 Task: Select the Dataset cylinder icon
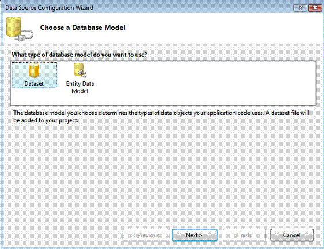[34, 70]
